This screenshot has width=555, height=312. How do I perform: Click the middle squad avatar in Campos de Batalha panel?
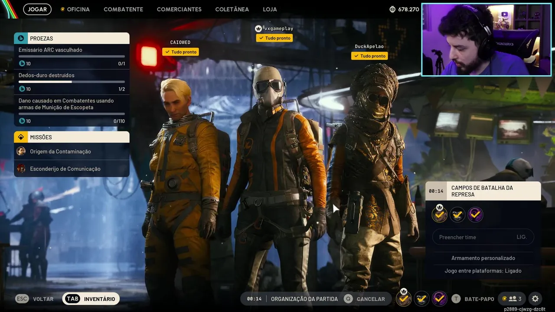pos(457,214)
